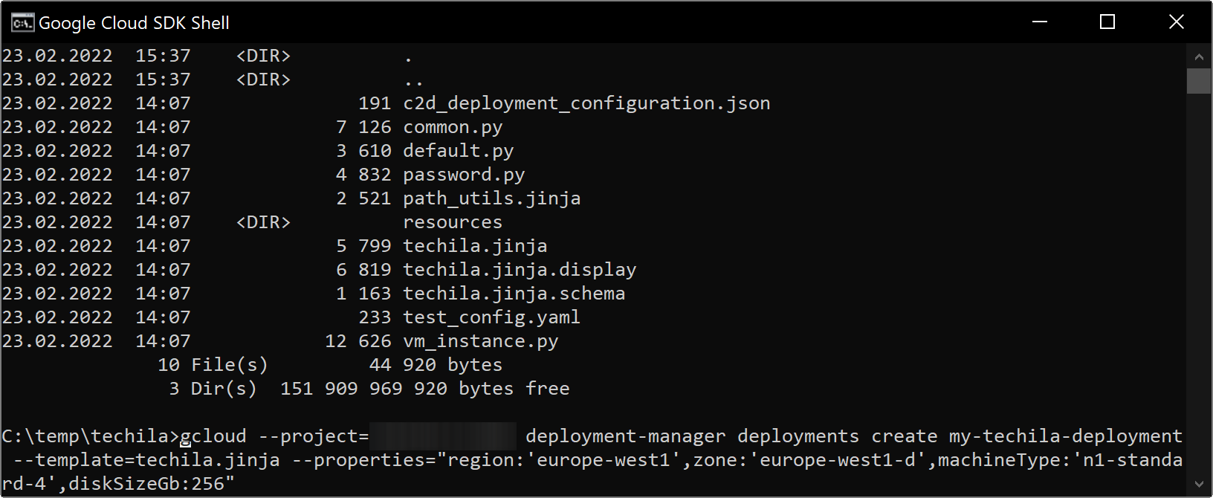Click the vm_instance.py filename
The height and width of the screenshot is (498, 1213).
(x=480, y=341)
